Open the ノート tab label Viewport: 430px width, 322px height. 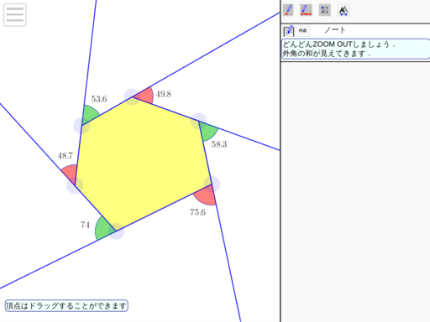click(335, 30)
